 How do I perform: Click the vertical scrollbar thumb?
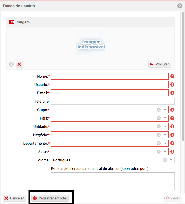(183, 76)
